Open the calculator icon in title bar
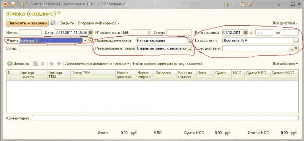This screenshot has width=304, height=141. pos(242,4)
